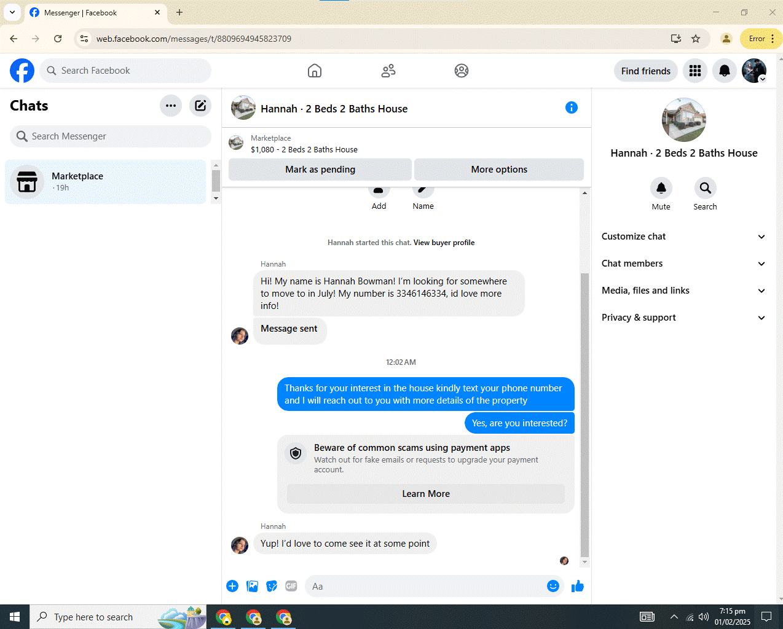783x629 pixels.
Task: Open the $1,080 - 2 Beds 2 Baths House listing
Action: tap(304, 149)
